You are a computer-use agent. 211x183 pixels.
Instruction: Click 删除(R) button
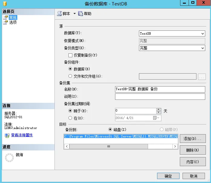tap(193, 150)
